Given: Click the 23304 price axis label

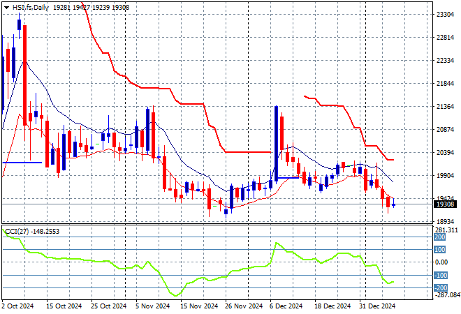Looking at the screenshot, I should click(444, 14).
